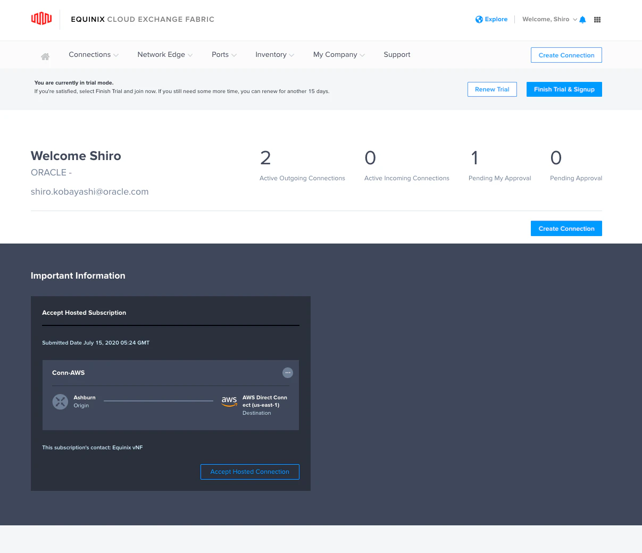Click the Submitted Date July 15, 2020 text
The width and height of the screenshot is (642, 553).
point(96,343)
